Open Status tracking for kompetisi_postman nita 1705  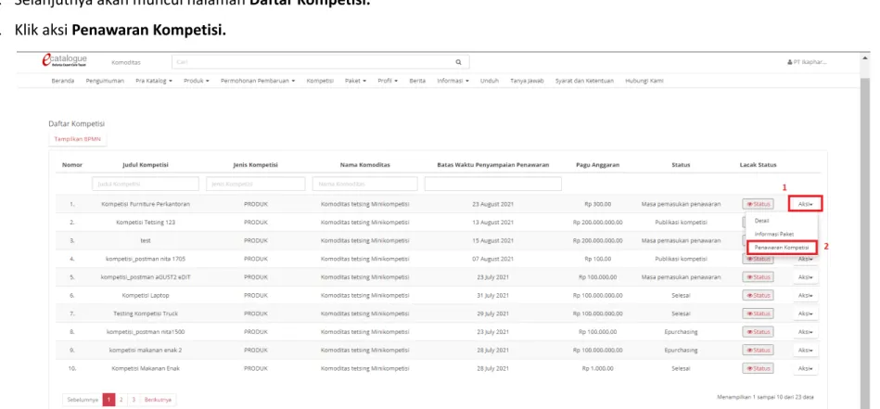click(758, 259)
